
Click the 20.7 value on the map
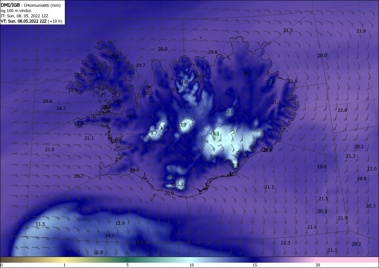point(79,176)
